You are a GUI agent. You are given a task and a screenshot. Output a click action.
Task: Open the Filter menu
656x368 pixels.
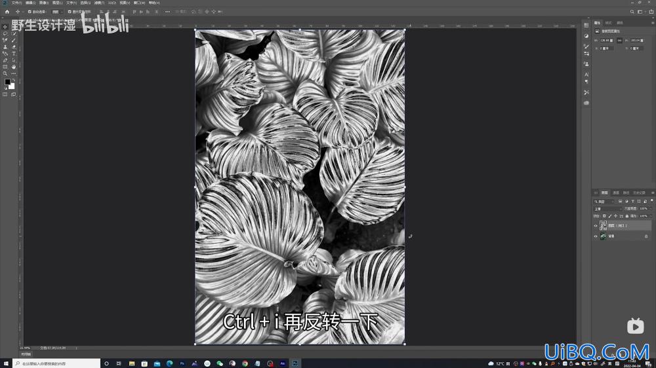point(99,3)
